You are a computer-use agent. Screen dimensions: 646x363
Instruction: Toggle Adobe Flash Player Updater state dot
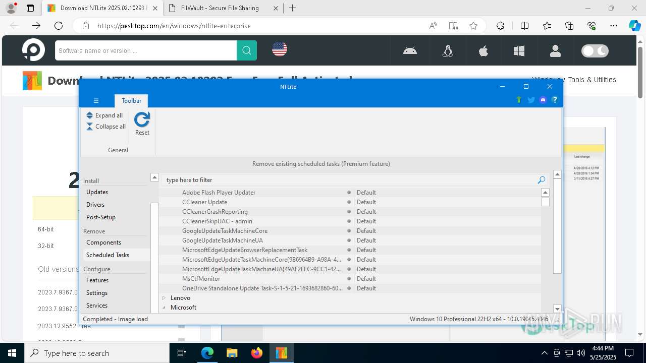[x=349, y=193]
